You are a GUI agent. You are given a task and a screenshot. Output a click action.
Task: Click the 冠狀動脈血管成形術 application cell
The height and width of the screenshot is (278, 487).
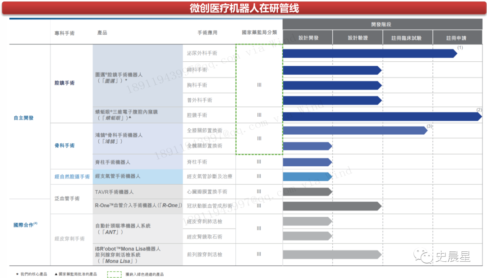tap(209, 206)
